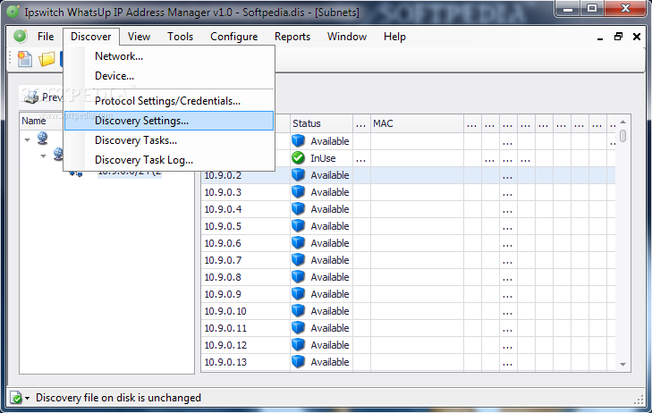Select the 10.9.0.5 address cell

click(x=245, y=226)
